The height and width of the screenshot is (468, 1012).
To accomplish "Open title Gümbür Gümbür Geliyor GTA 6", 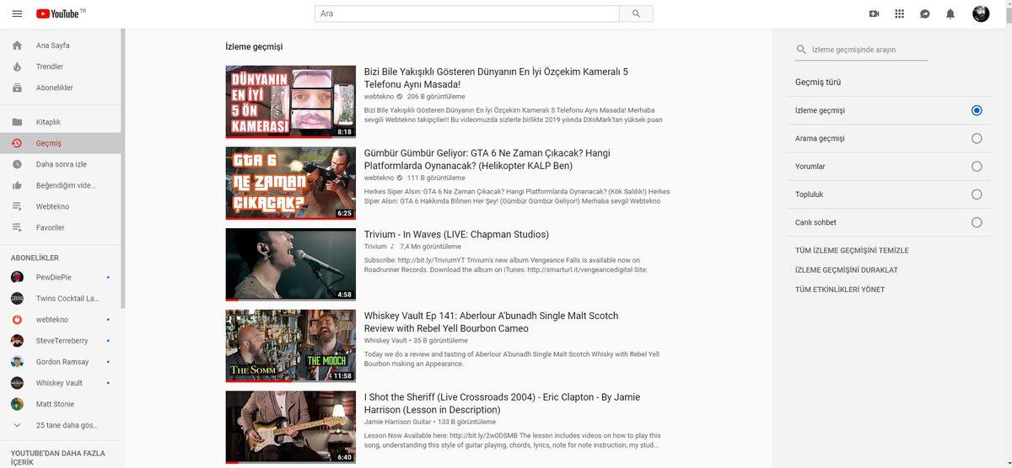I will click(487, 159).
